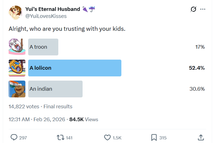Open the three-dots more options menu
Screen dimensions: 214x143
tap(203, 9)
